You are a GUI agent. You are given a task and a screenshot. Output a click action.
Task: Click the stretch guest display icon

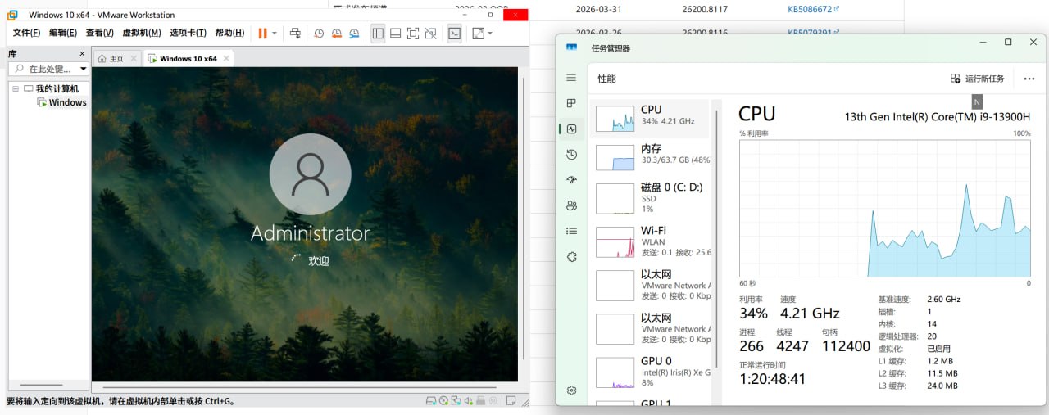tap(478, 34)
